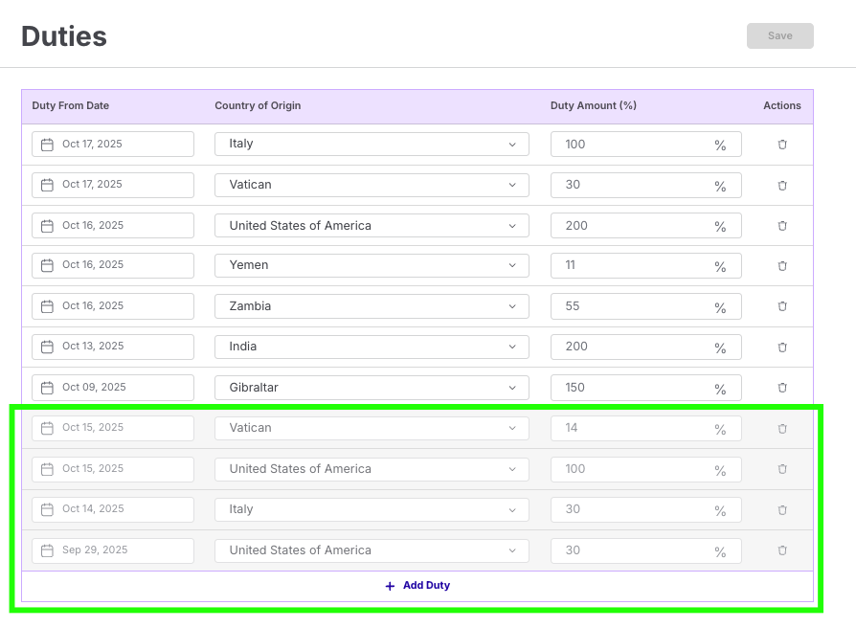Delete the United States 200% duty row
Viewport: 856px width, 628px height.
(x=781, y=226)
